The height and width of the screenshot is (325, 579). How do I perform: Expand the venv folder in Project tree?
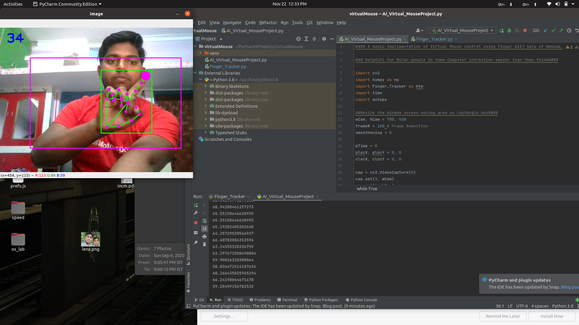pyautogui.click(x=200, y=53)
